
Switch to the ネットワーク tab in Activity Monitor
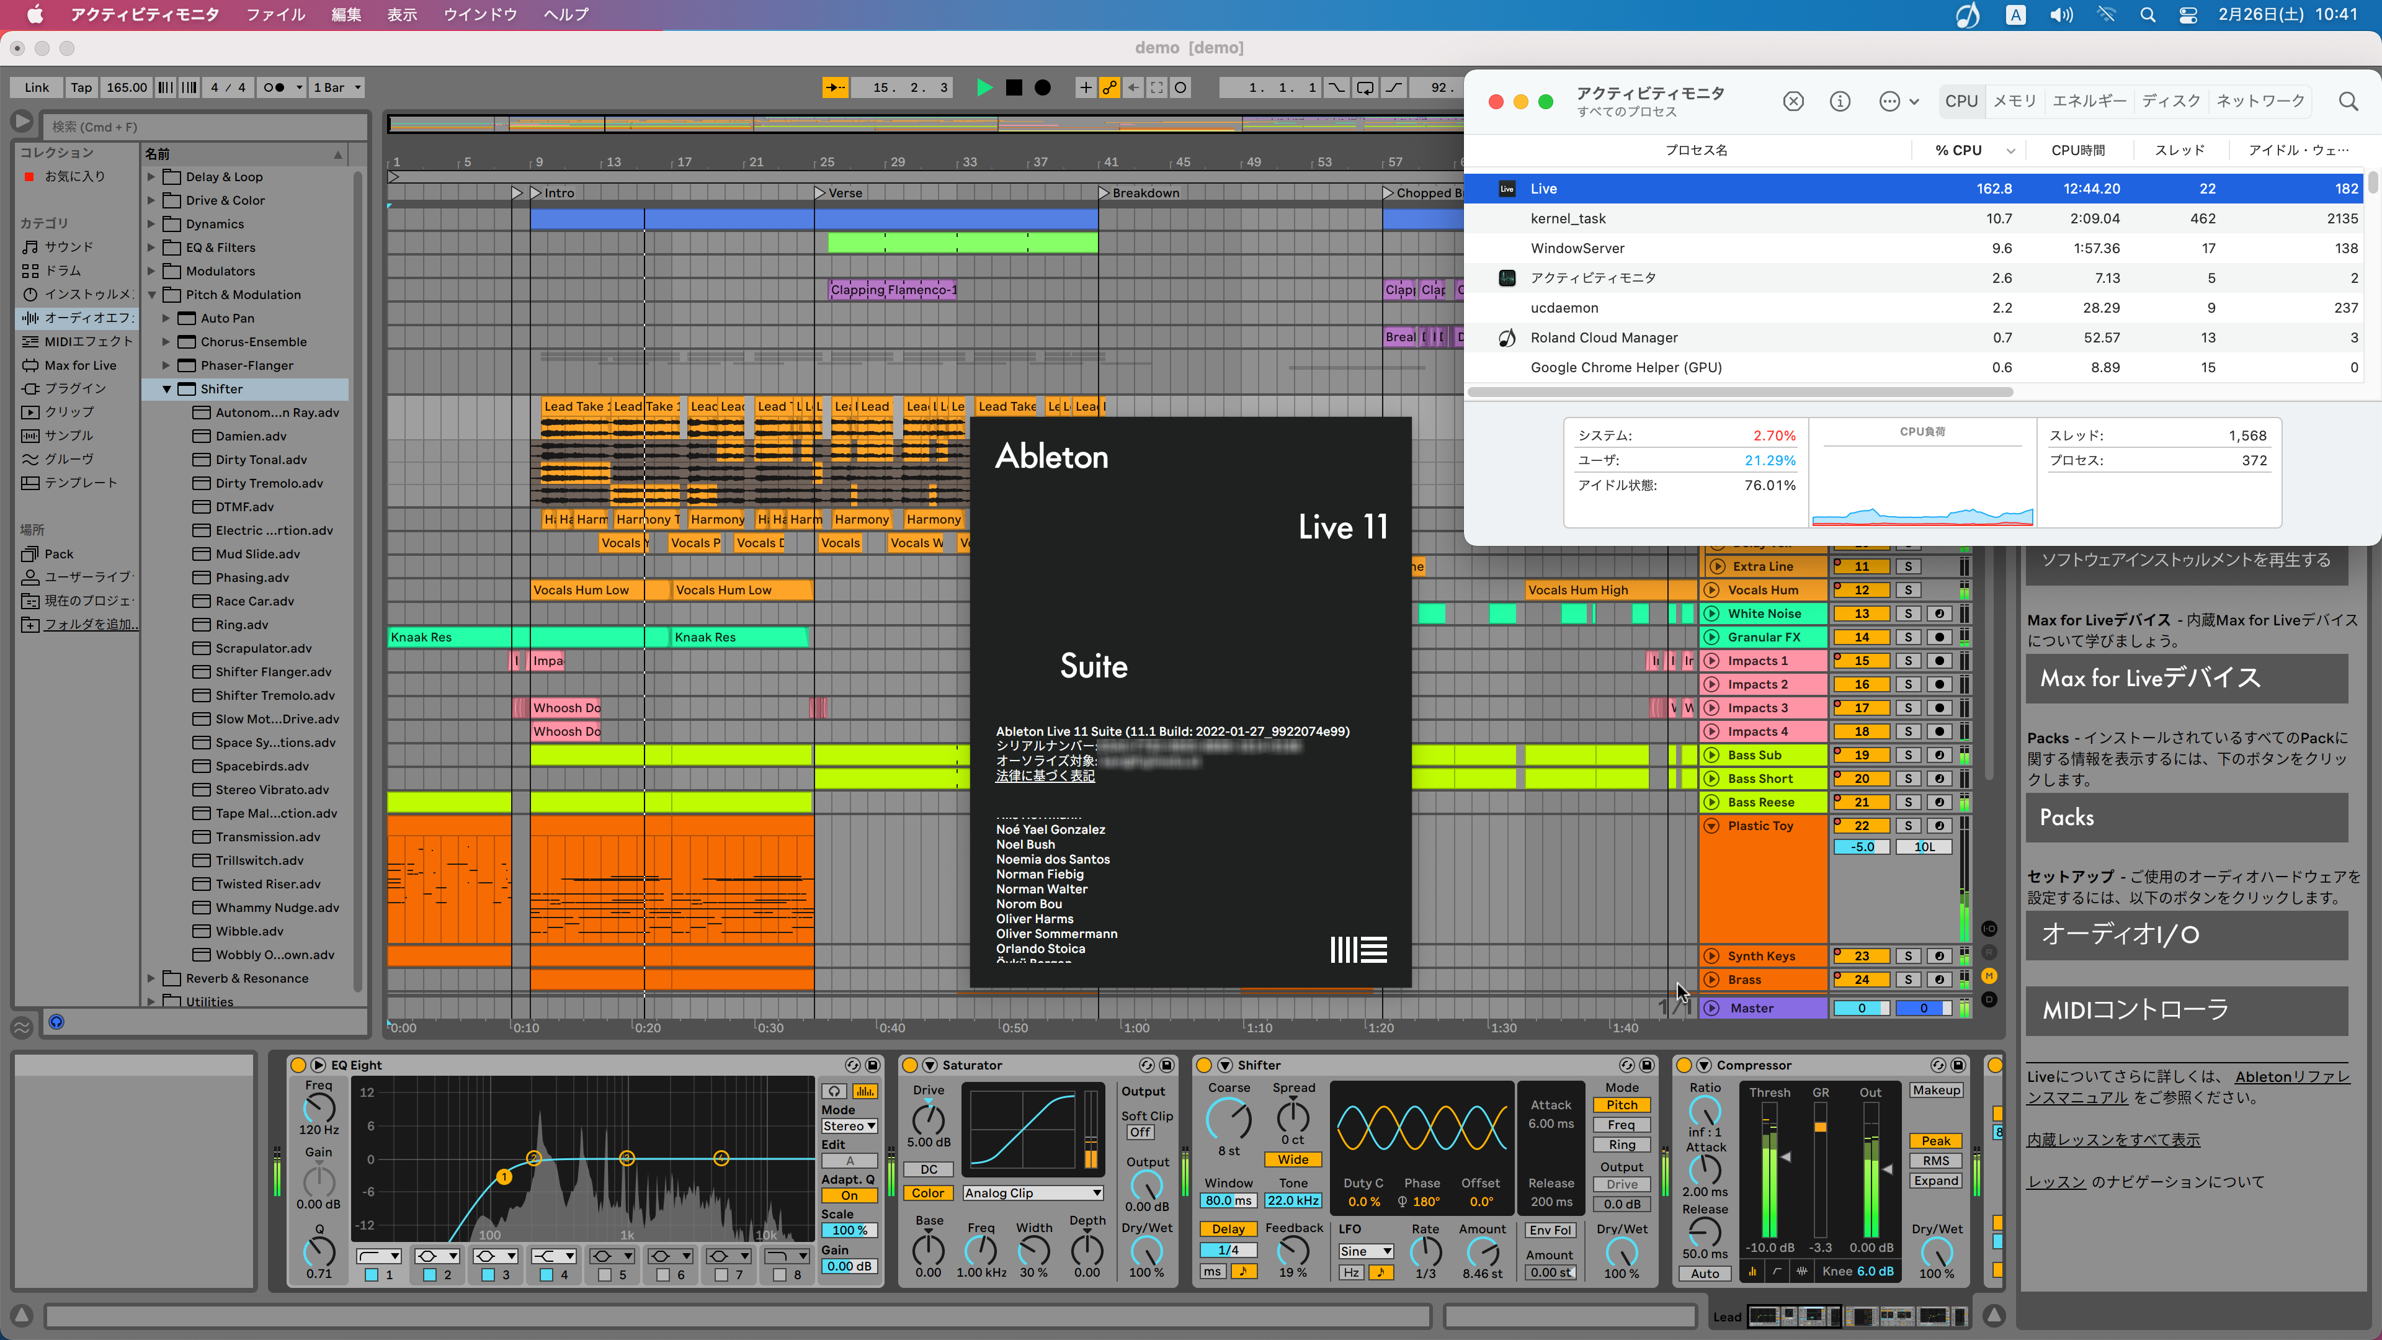pyautogui.click(x=2260, y=100)
